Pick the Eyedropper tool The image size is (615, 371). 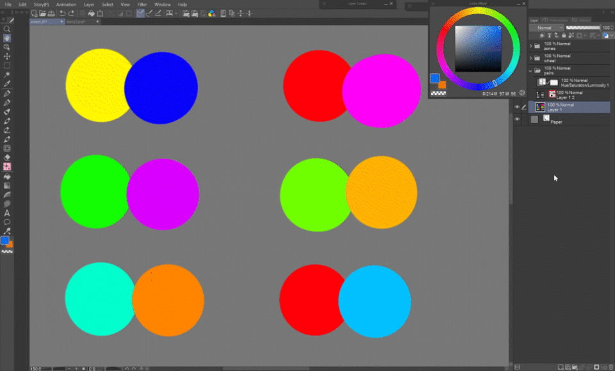[x=7, y=84]
